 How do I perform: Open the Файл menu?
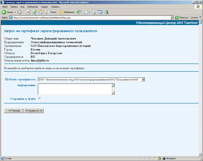5,7
